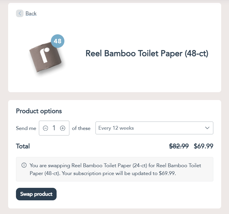The width and height of the screenshot is (229, 214).
Task: Follow the Back link text
Action: [x=31, y=13]
